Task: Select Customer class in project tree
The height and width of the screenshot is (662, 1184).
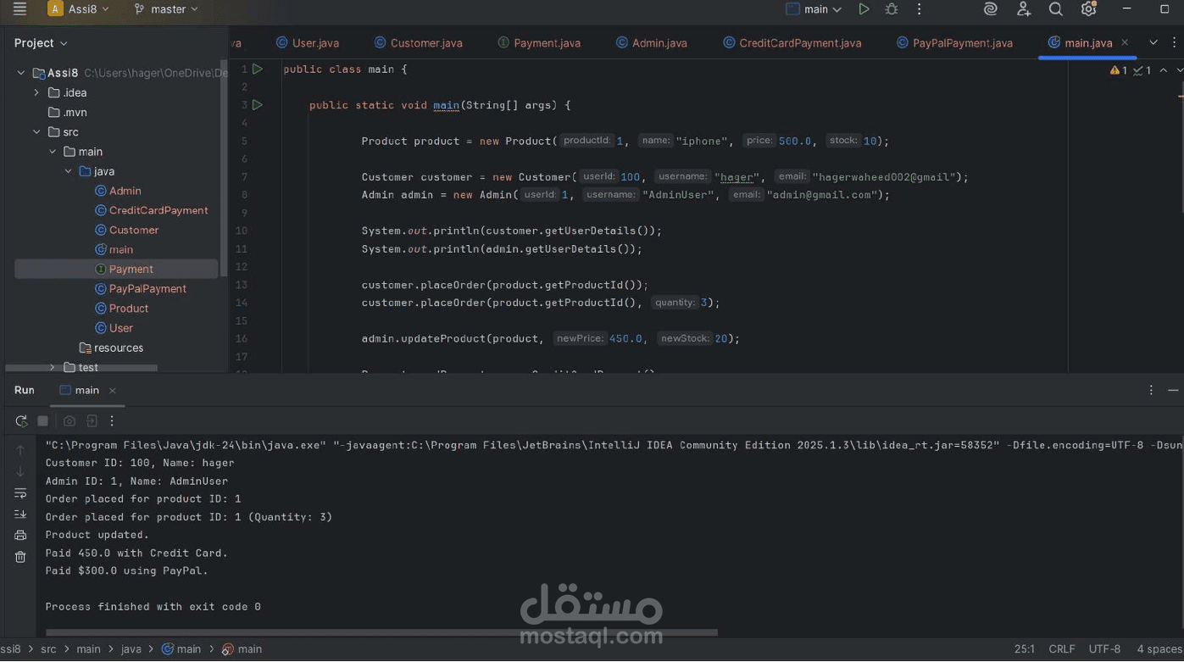Action: point(126,230)
